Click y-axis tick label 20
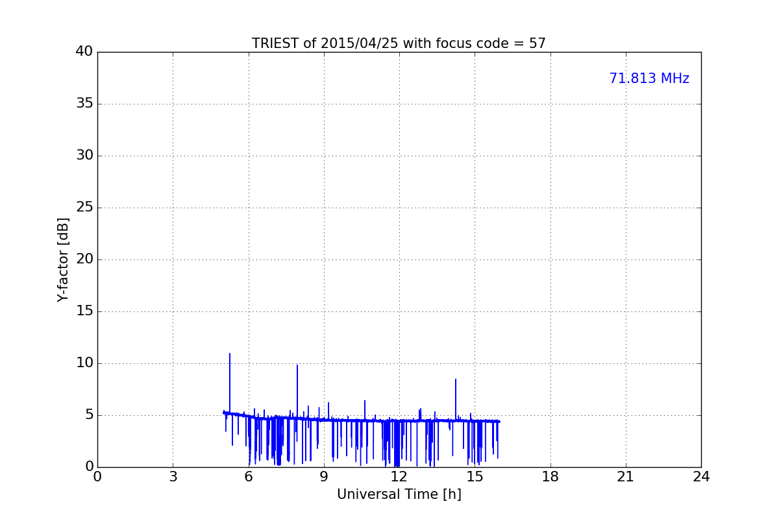 click(84, 259)
